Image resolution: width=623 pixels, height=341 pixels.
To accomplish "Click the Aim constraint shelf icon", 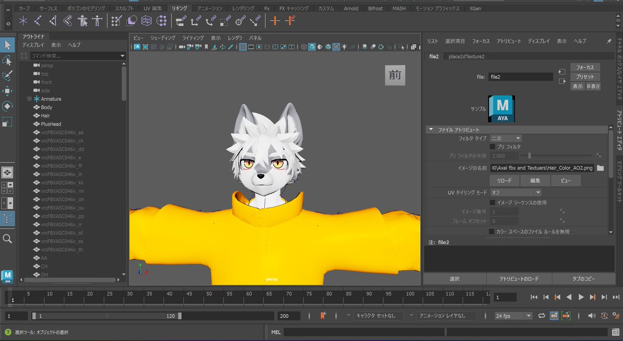I will coord(240,21).
